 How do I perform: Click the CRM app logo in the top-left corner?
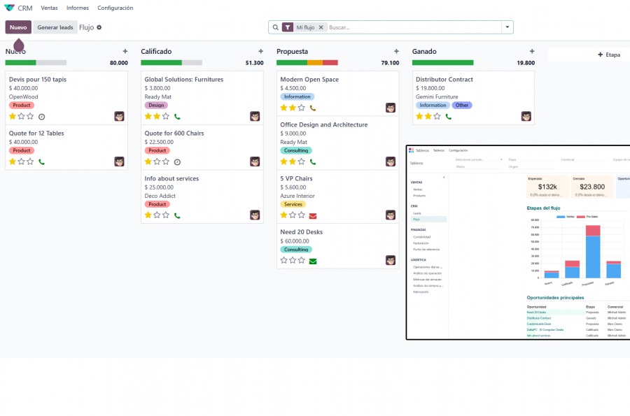click(x=10, y=8)
